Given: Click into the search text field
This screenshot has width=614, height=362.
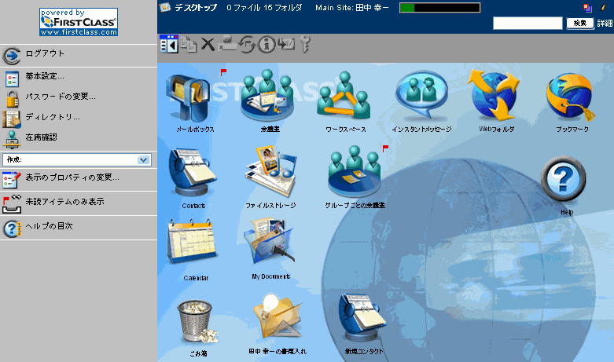Looking at the screenshot, I should (528, 24).
